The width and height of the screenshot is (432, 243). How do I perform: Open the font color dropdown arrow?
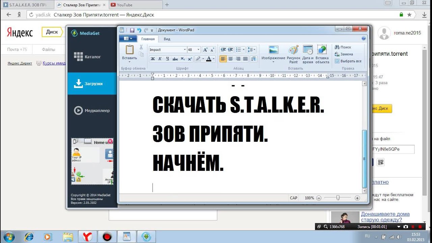click(214, 59)
